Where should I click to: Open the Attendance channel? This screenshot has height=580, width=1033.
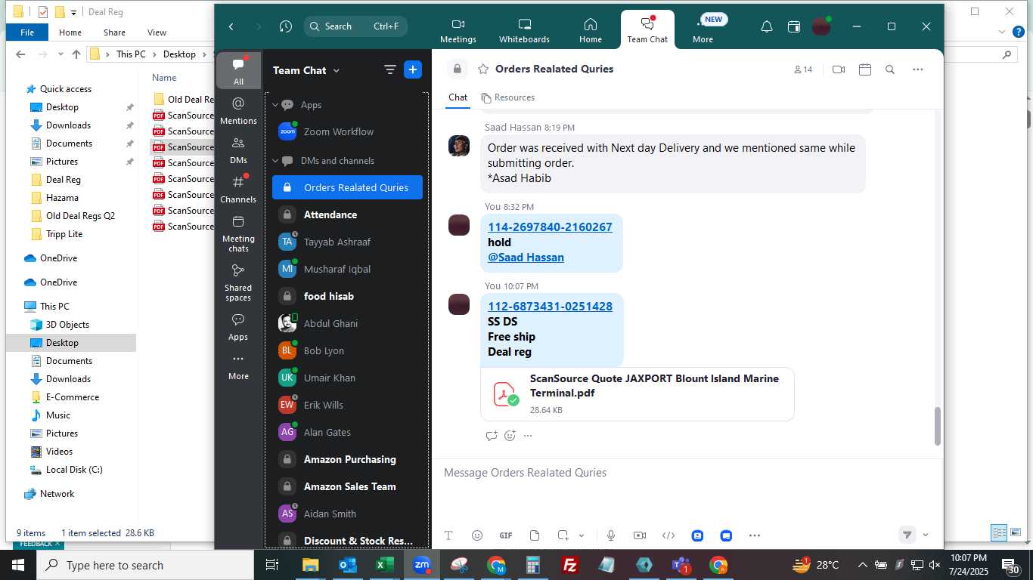coord(347,214)
